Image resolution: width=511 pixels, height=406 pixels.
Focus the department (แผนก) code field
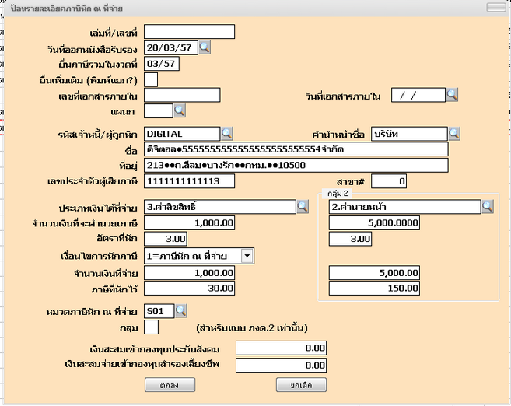coord(159,110)
